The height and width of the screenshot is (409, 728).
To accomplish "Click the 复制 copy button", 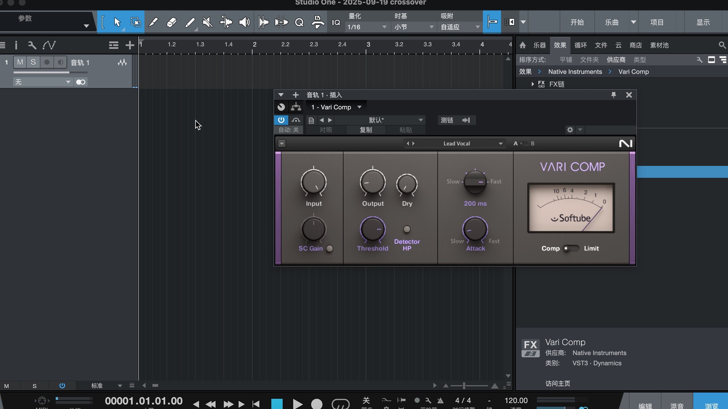I will [366, 130].
